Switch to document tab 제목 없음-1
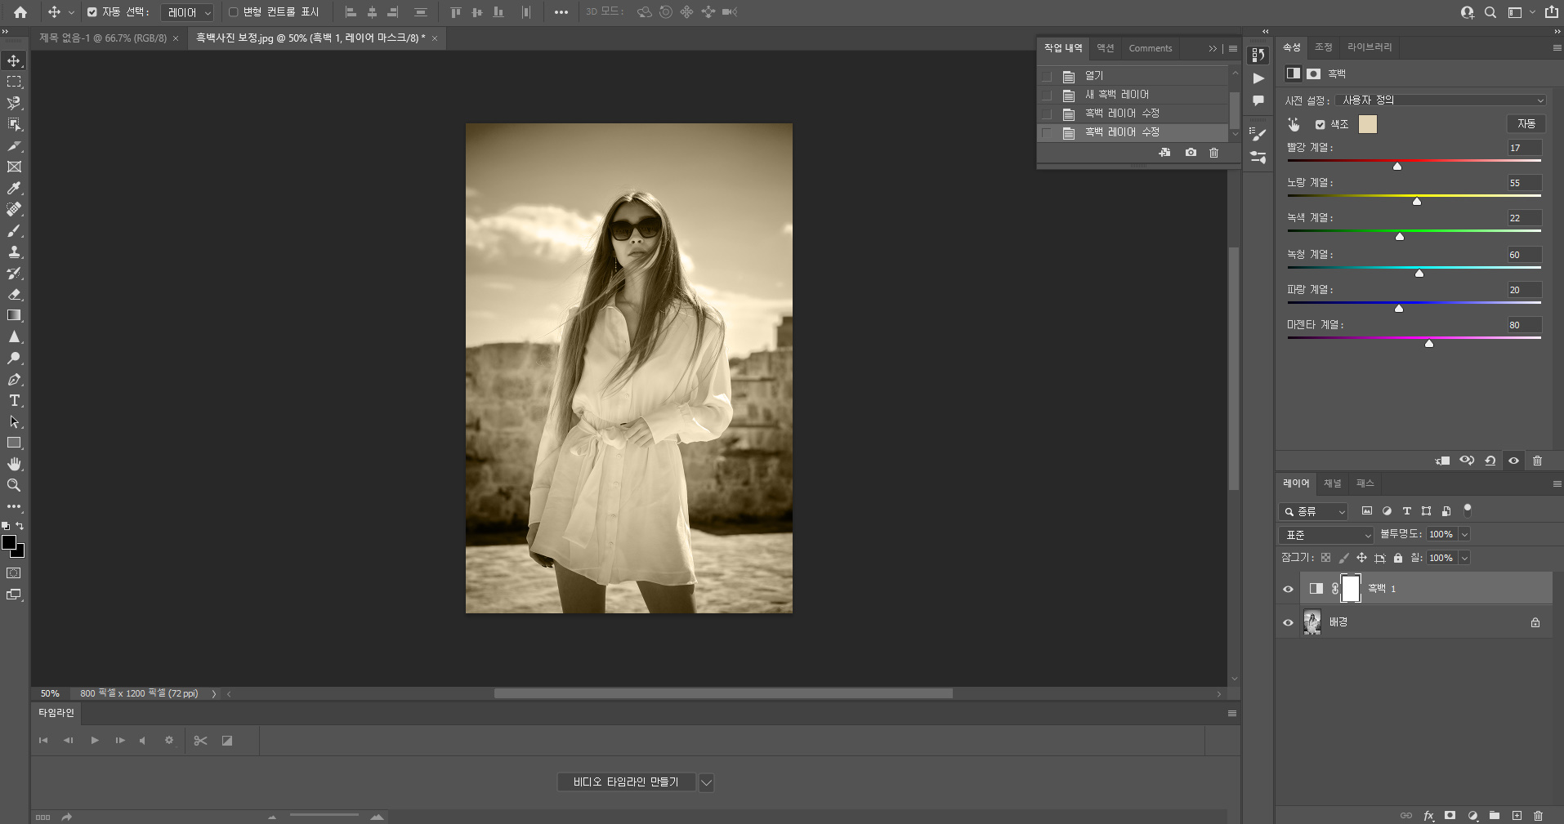Screen dimensions: 1564x824 [x=103, y=38]
